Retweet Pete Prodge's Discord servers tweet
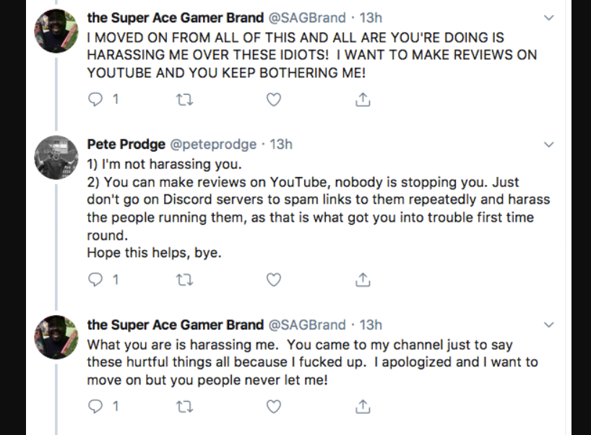Screen dimensions: 591x435 click(185, 280)
